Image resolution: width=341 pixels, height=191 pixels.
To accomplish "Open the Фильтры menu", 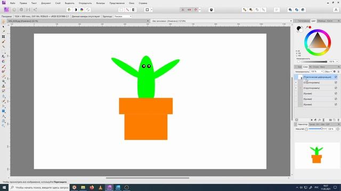I will pos(101,3).
